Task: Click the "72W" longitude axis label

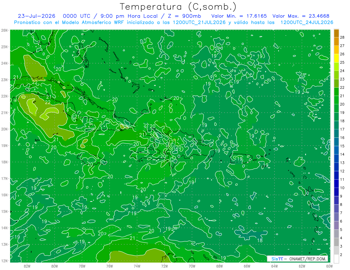Action: point(164,266)
